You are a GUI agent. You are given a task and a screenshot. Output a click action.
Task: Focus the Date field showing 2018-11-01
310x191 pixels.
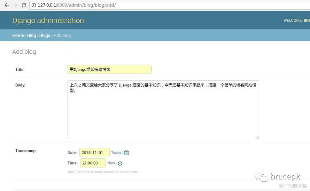point(94,153)
